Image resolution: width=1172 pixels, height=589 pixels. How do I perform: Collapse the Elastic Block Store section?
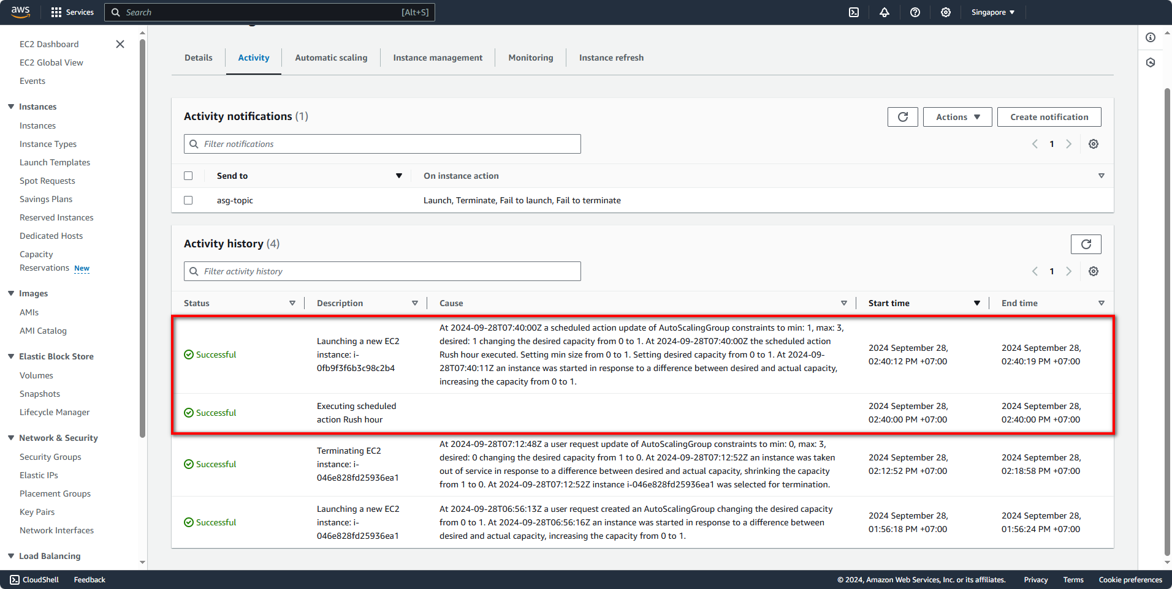(11, 356)
